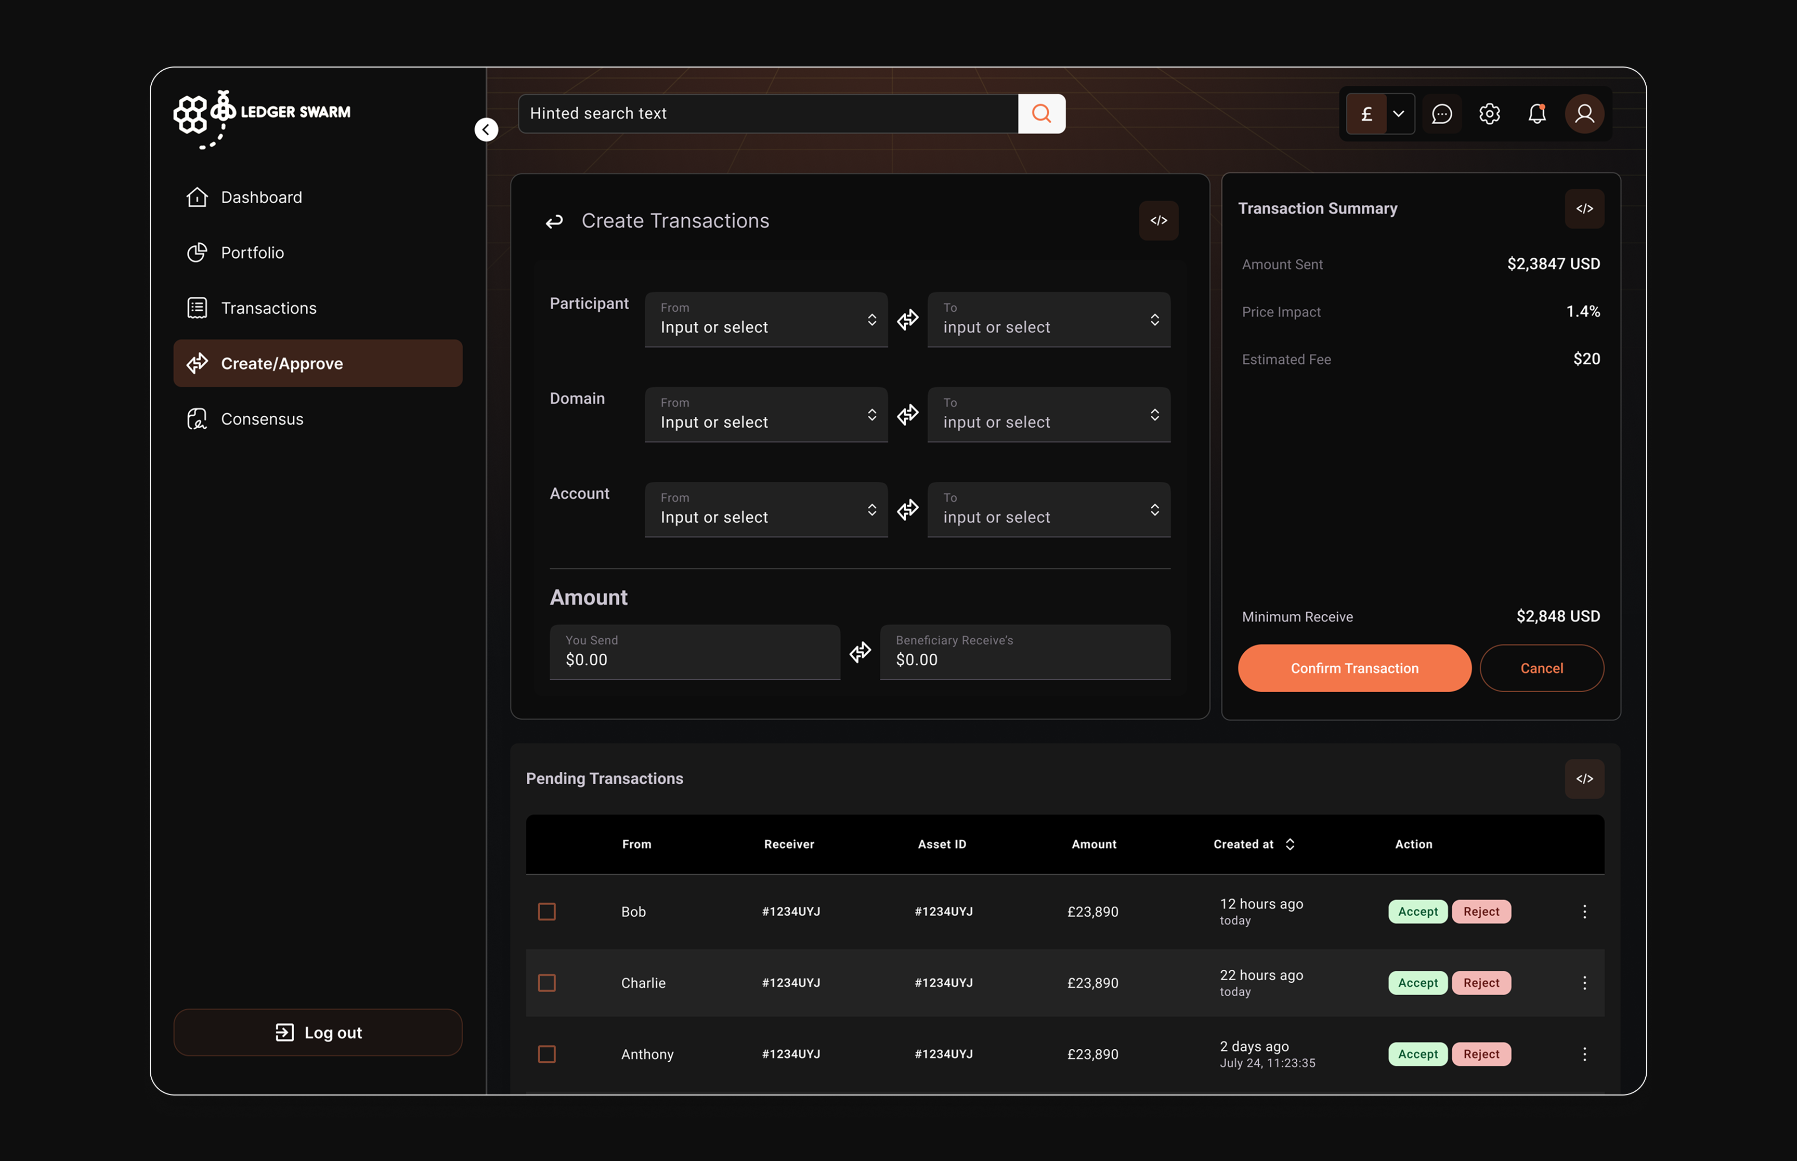Viewport: 1797px width, 1161px height.
Task: Select Charlie's transaction checkbox
Action: click(x=548, y=982)
